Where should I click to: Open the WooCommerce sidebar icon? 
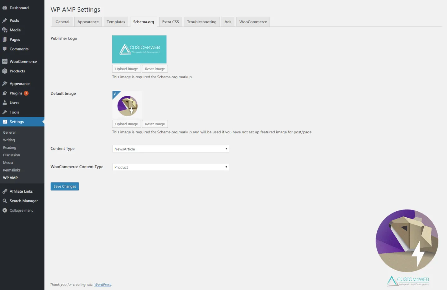pos(5,61)
